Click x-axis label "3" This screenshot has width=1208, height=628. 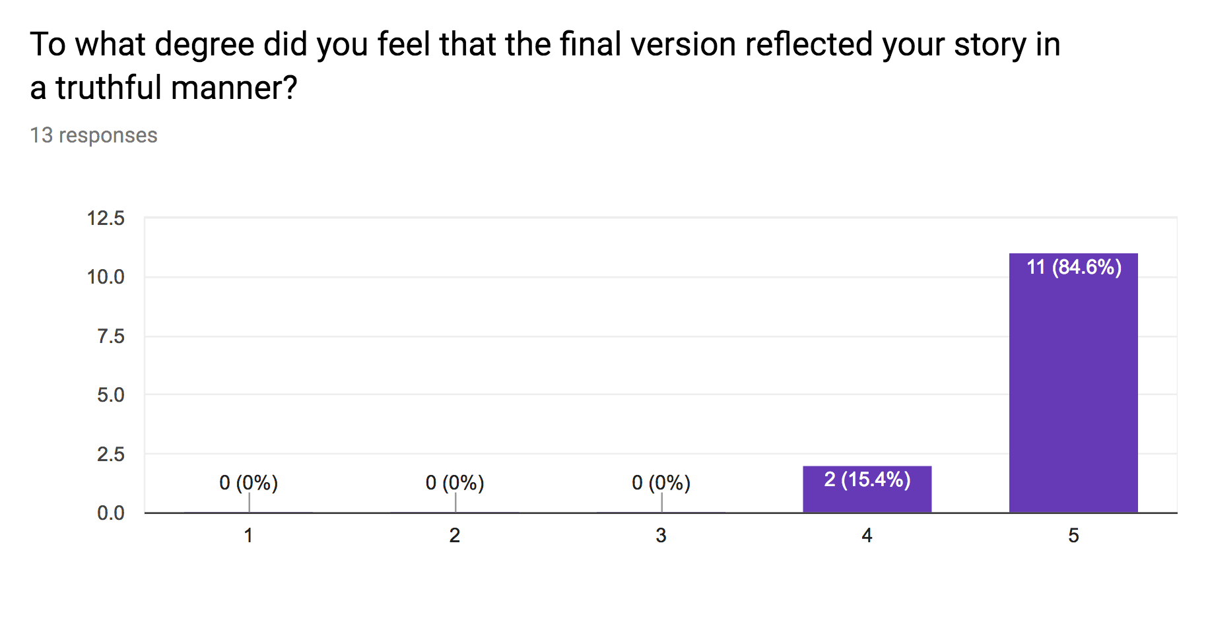661,536
